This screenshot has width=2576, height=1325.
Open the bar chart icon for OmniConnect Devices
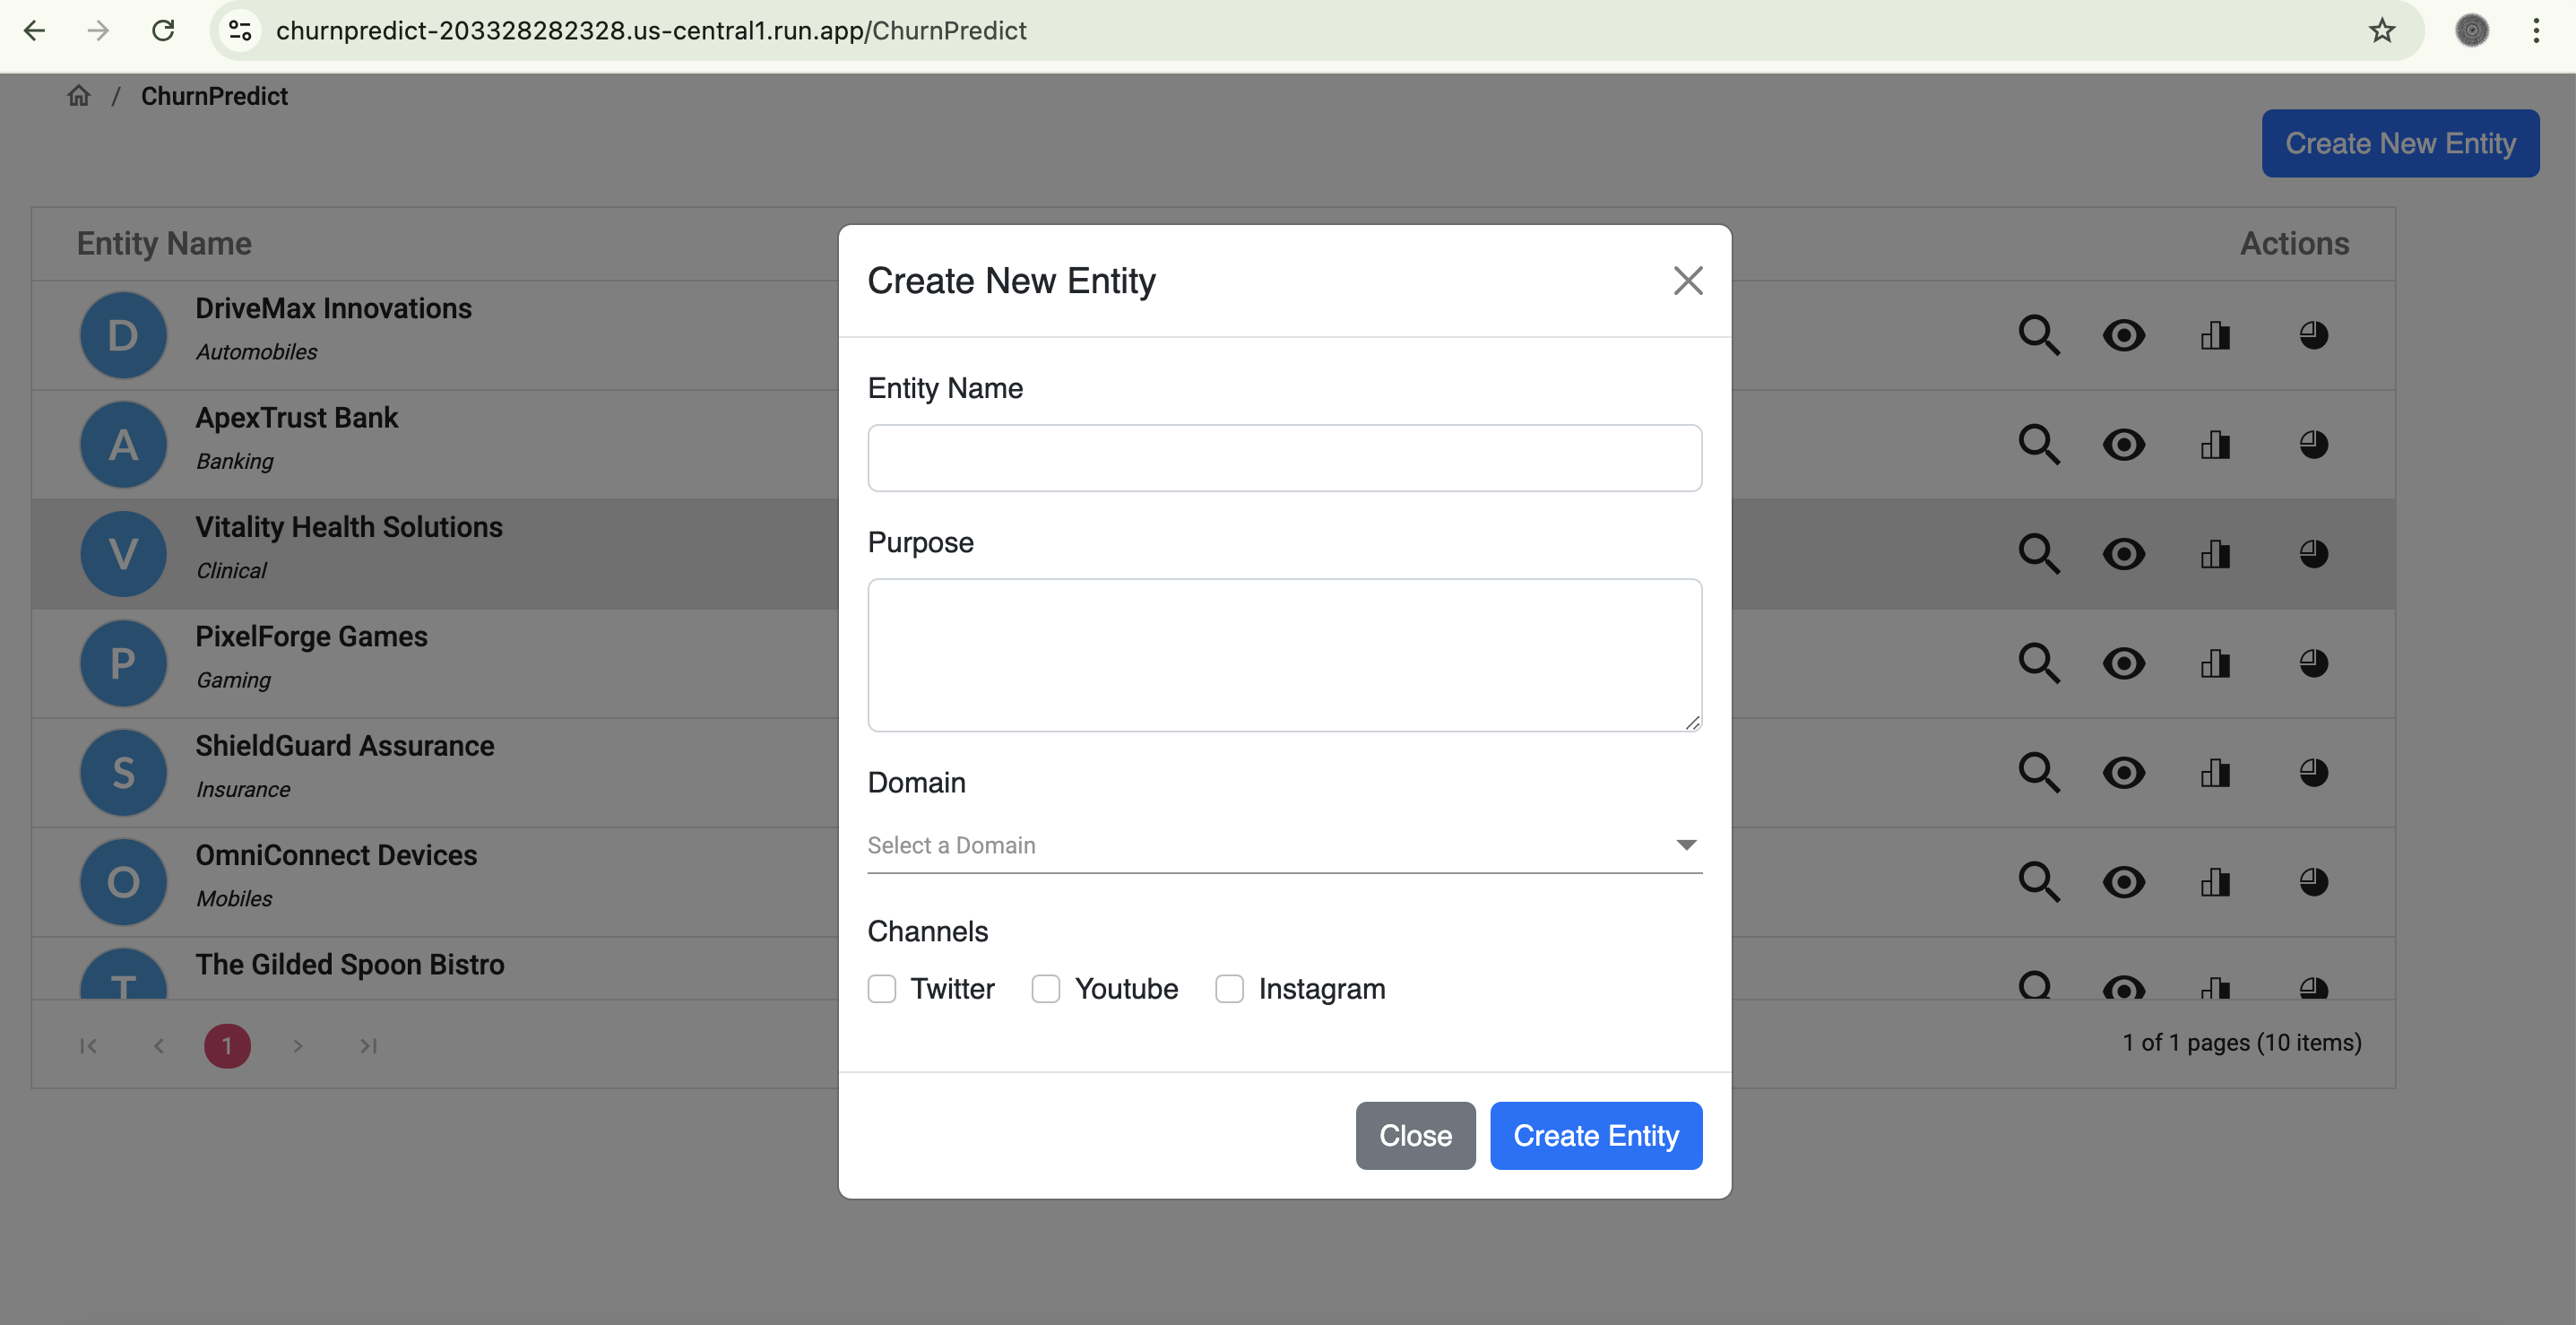coord(2215,882)
